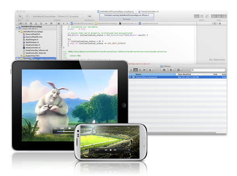Go forward in editor history
The height and width of the screenshot is (176, 237).
[x=67, y=24]
